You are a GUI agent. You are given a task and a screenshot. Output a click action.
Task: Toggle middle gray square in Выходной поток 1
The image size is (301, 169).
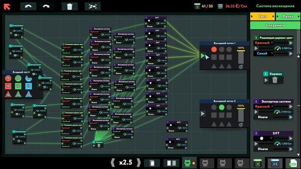(x=222, y=57)
